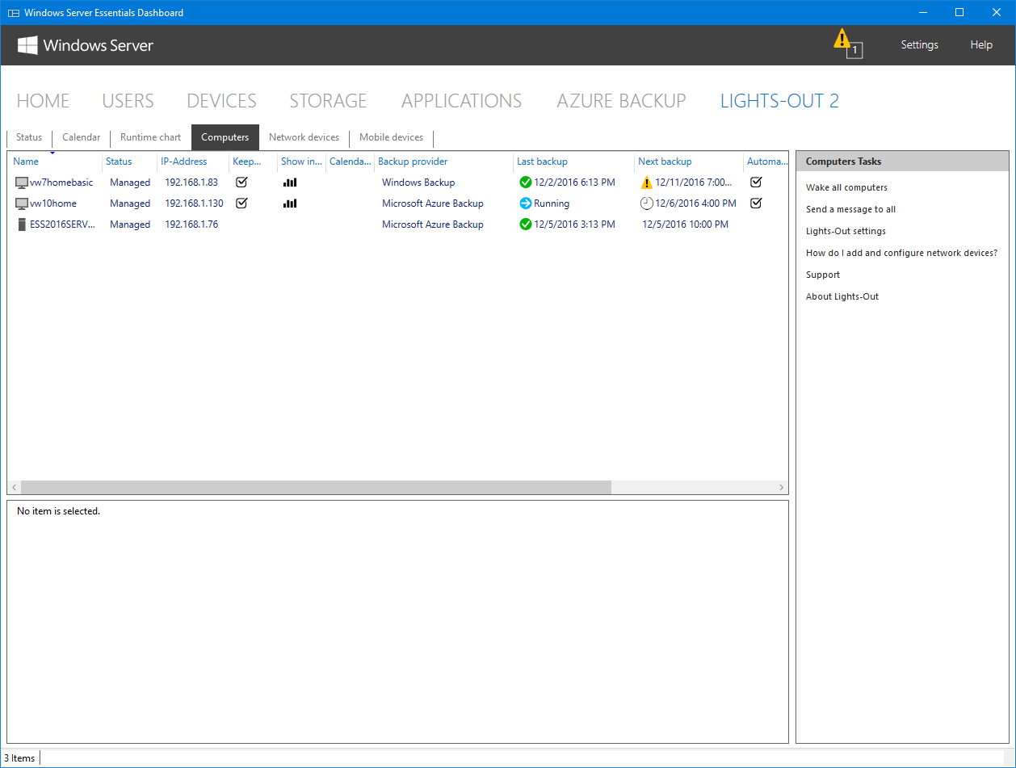
Task: Click IP address 192.168.1.83
Action: (191, 183)
